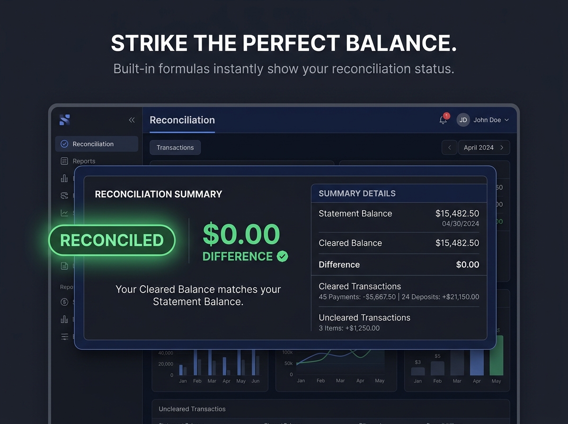Open notifications via the bell icon
This screenshot has width=568, height=424.
(x=443, y=120)
